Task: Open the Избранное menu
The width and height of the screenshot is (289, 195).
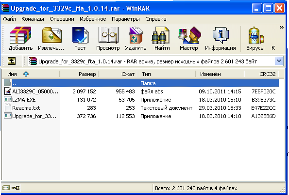Action: click(93, 19)
